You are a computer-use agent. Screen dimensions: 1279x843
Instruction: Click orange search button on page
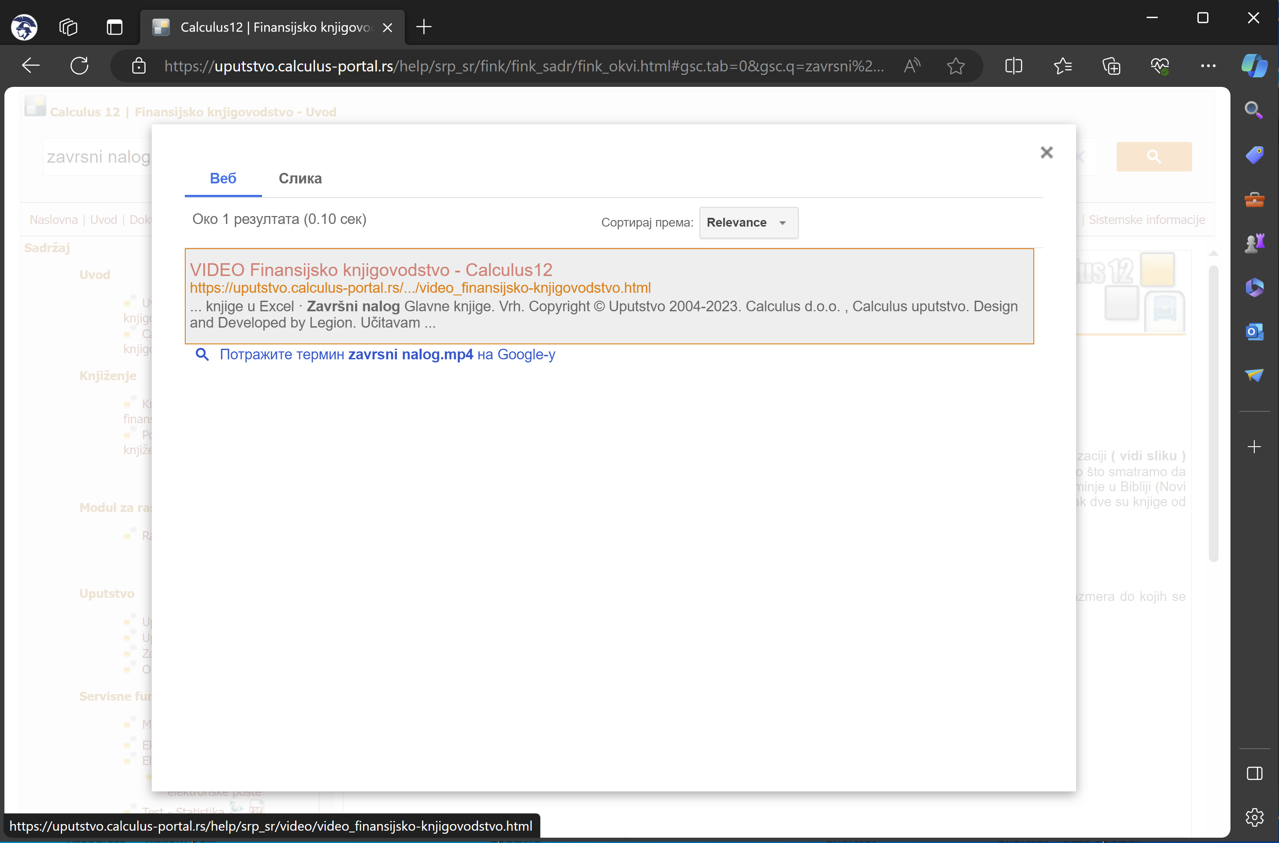[1154, 157]
